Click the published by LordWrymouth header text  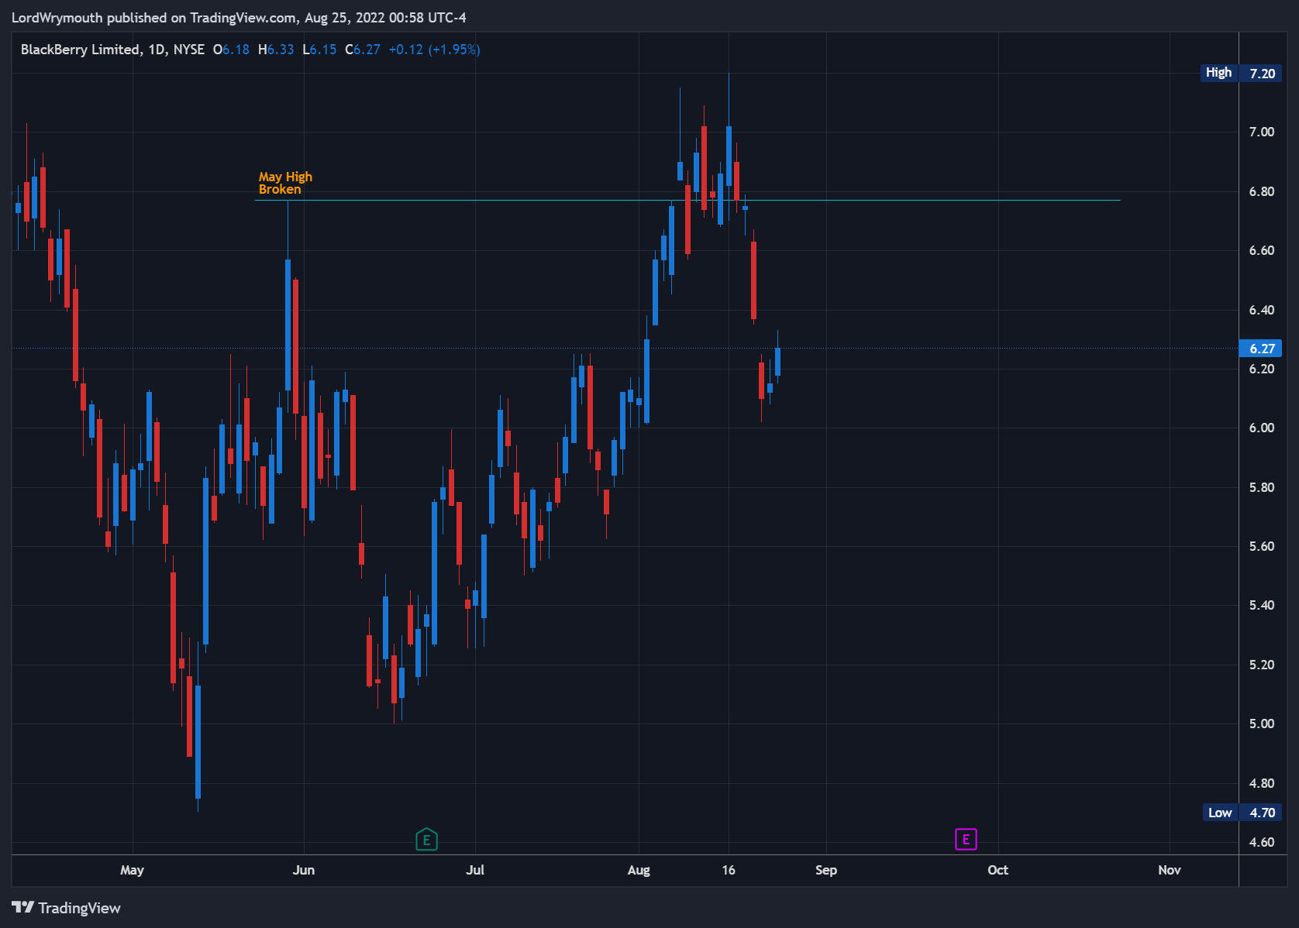[x=239, y=18]
